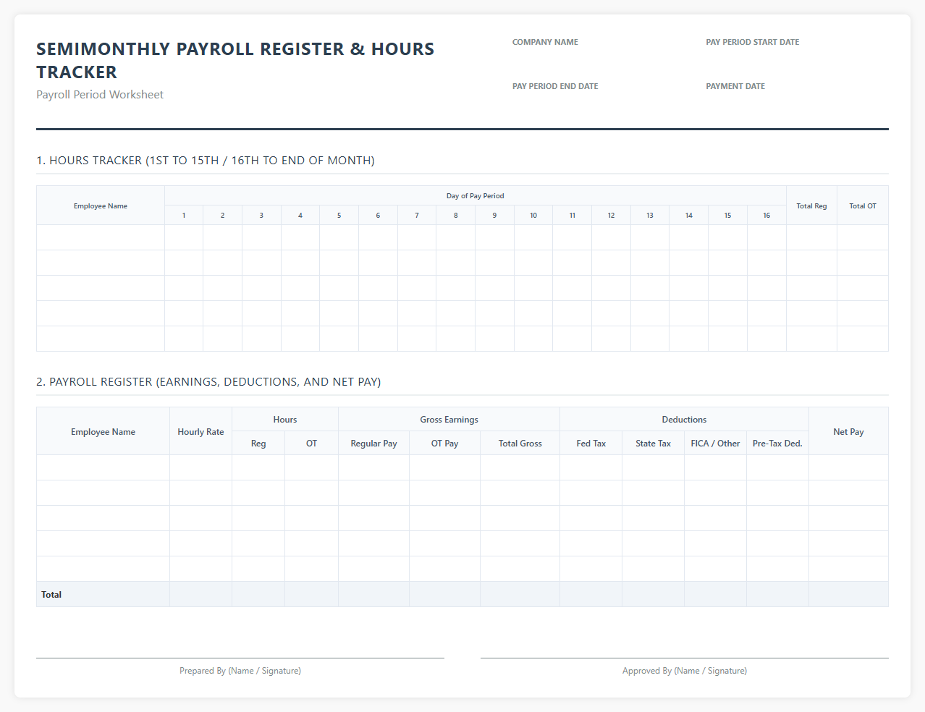This screenshot has width=925, height=712.
Task: Click the Regular Pay column header
Action: 373,444
